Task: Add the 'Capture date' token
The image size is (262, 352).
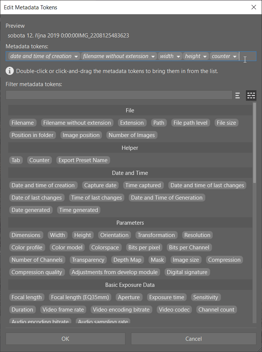Action: [x=100, y=185]
